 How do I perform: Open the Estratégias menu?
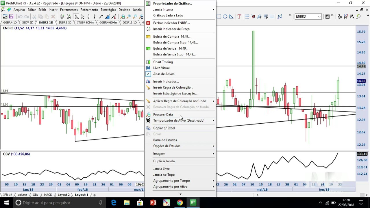pyautogui.click(x=108, y=10)
